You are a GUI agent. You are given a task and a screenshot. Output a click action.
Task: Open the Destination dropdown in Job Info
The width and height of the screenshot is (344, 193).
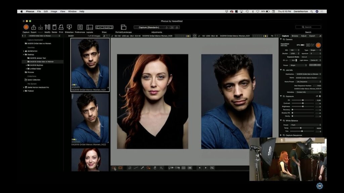point(308,74)
